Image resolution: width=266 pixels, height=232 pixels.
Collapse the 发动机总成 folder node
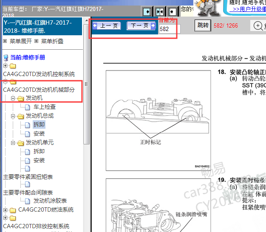tap(13, 116)
